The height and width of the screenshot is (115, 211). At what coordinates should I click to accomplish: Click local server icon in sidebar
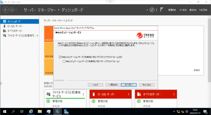[4, 26]
